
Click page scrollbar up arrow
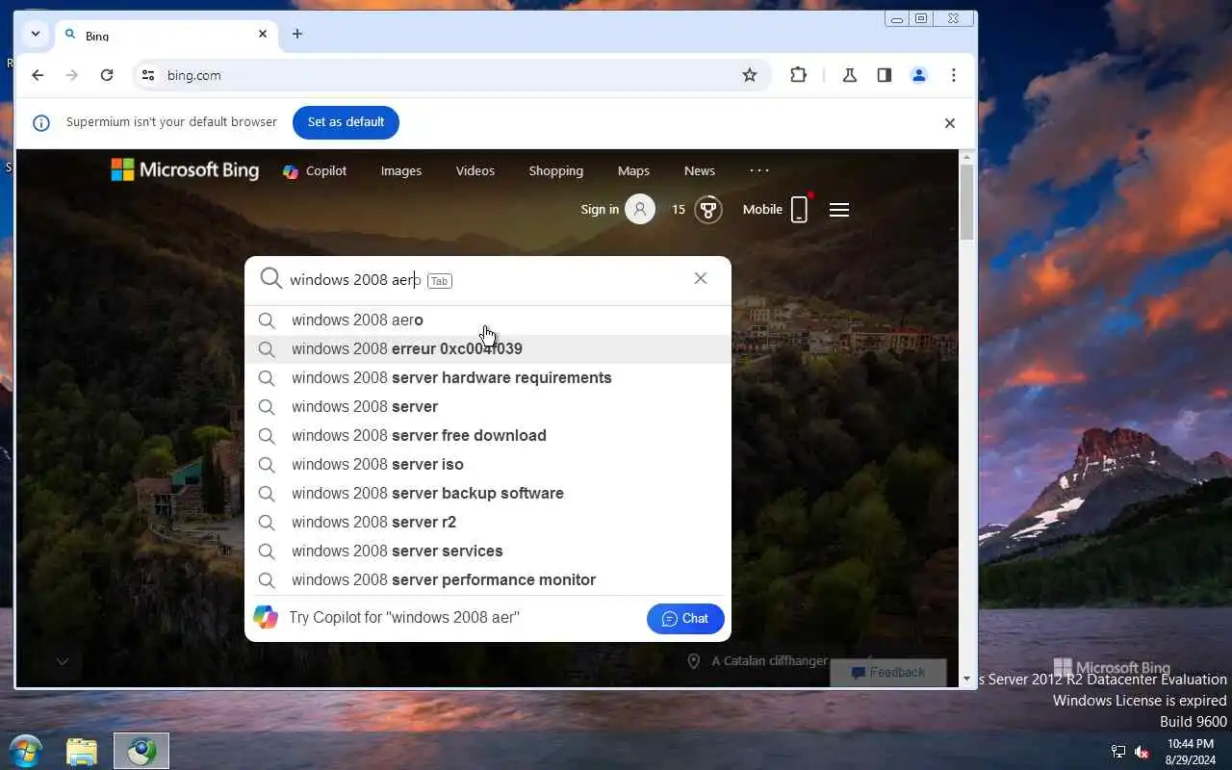pos(967,157)
